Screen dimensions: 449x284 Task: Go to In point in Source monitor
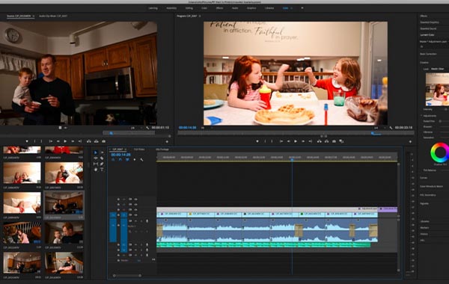[51, 141]
